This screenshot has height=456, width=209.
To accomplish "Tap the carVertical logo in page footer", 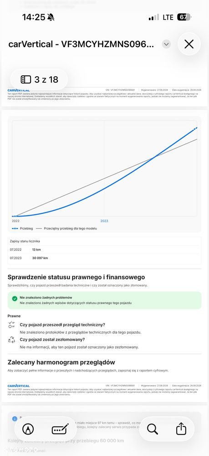I will (19, 386).
